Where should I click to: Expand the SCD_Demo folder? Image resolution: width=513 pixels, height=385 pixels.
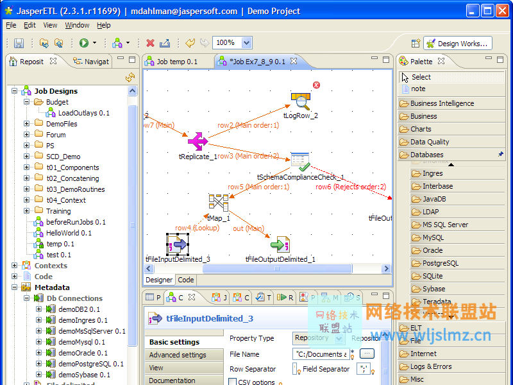[x=26, y=157]
